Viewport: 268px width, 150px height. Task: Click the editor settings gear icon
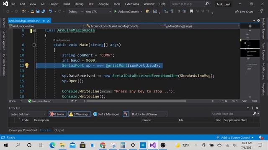click(259, 20)
